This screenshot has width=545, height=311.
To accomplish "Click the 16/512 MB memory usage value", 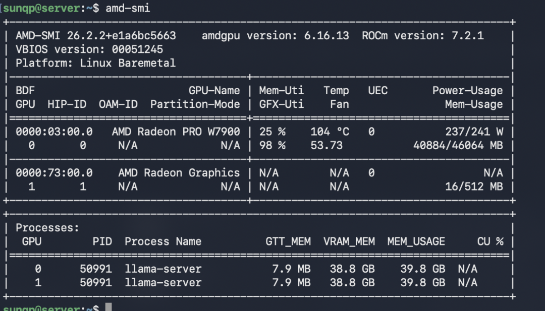I will coord(474,186).
